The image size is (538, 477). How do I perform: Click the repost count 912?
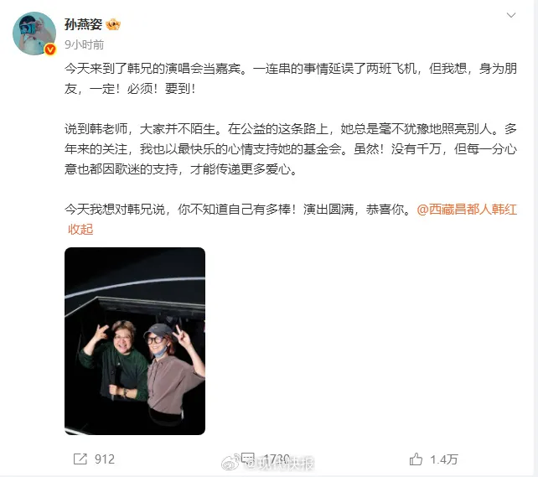click(x=105, y=459)
